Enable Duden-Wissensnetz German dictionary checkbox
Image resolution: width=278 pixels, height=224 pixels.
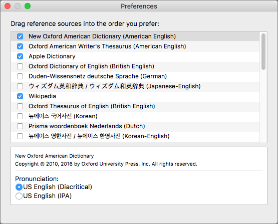click(x=20, y=76)
